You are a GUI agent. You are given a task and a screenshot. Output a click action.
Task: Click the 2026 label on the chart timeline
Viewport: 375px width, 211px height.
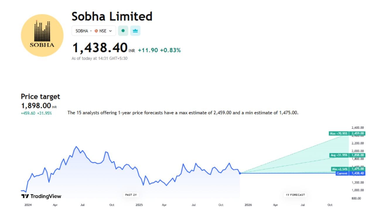(248, 205)
